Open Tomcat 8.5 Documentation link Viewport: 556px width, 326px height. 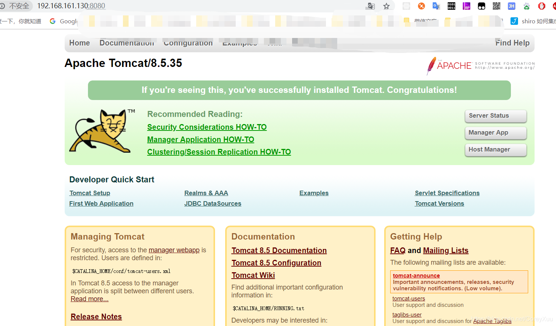(279, 250)
